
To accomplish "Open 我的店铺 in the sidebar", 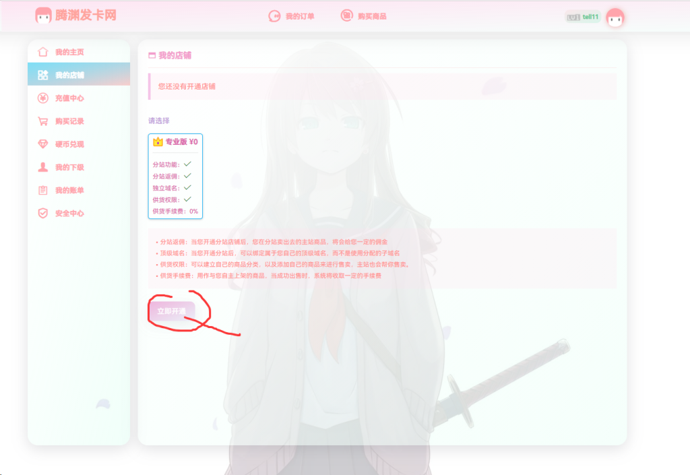I will [69, 75].
